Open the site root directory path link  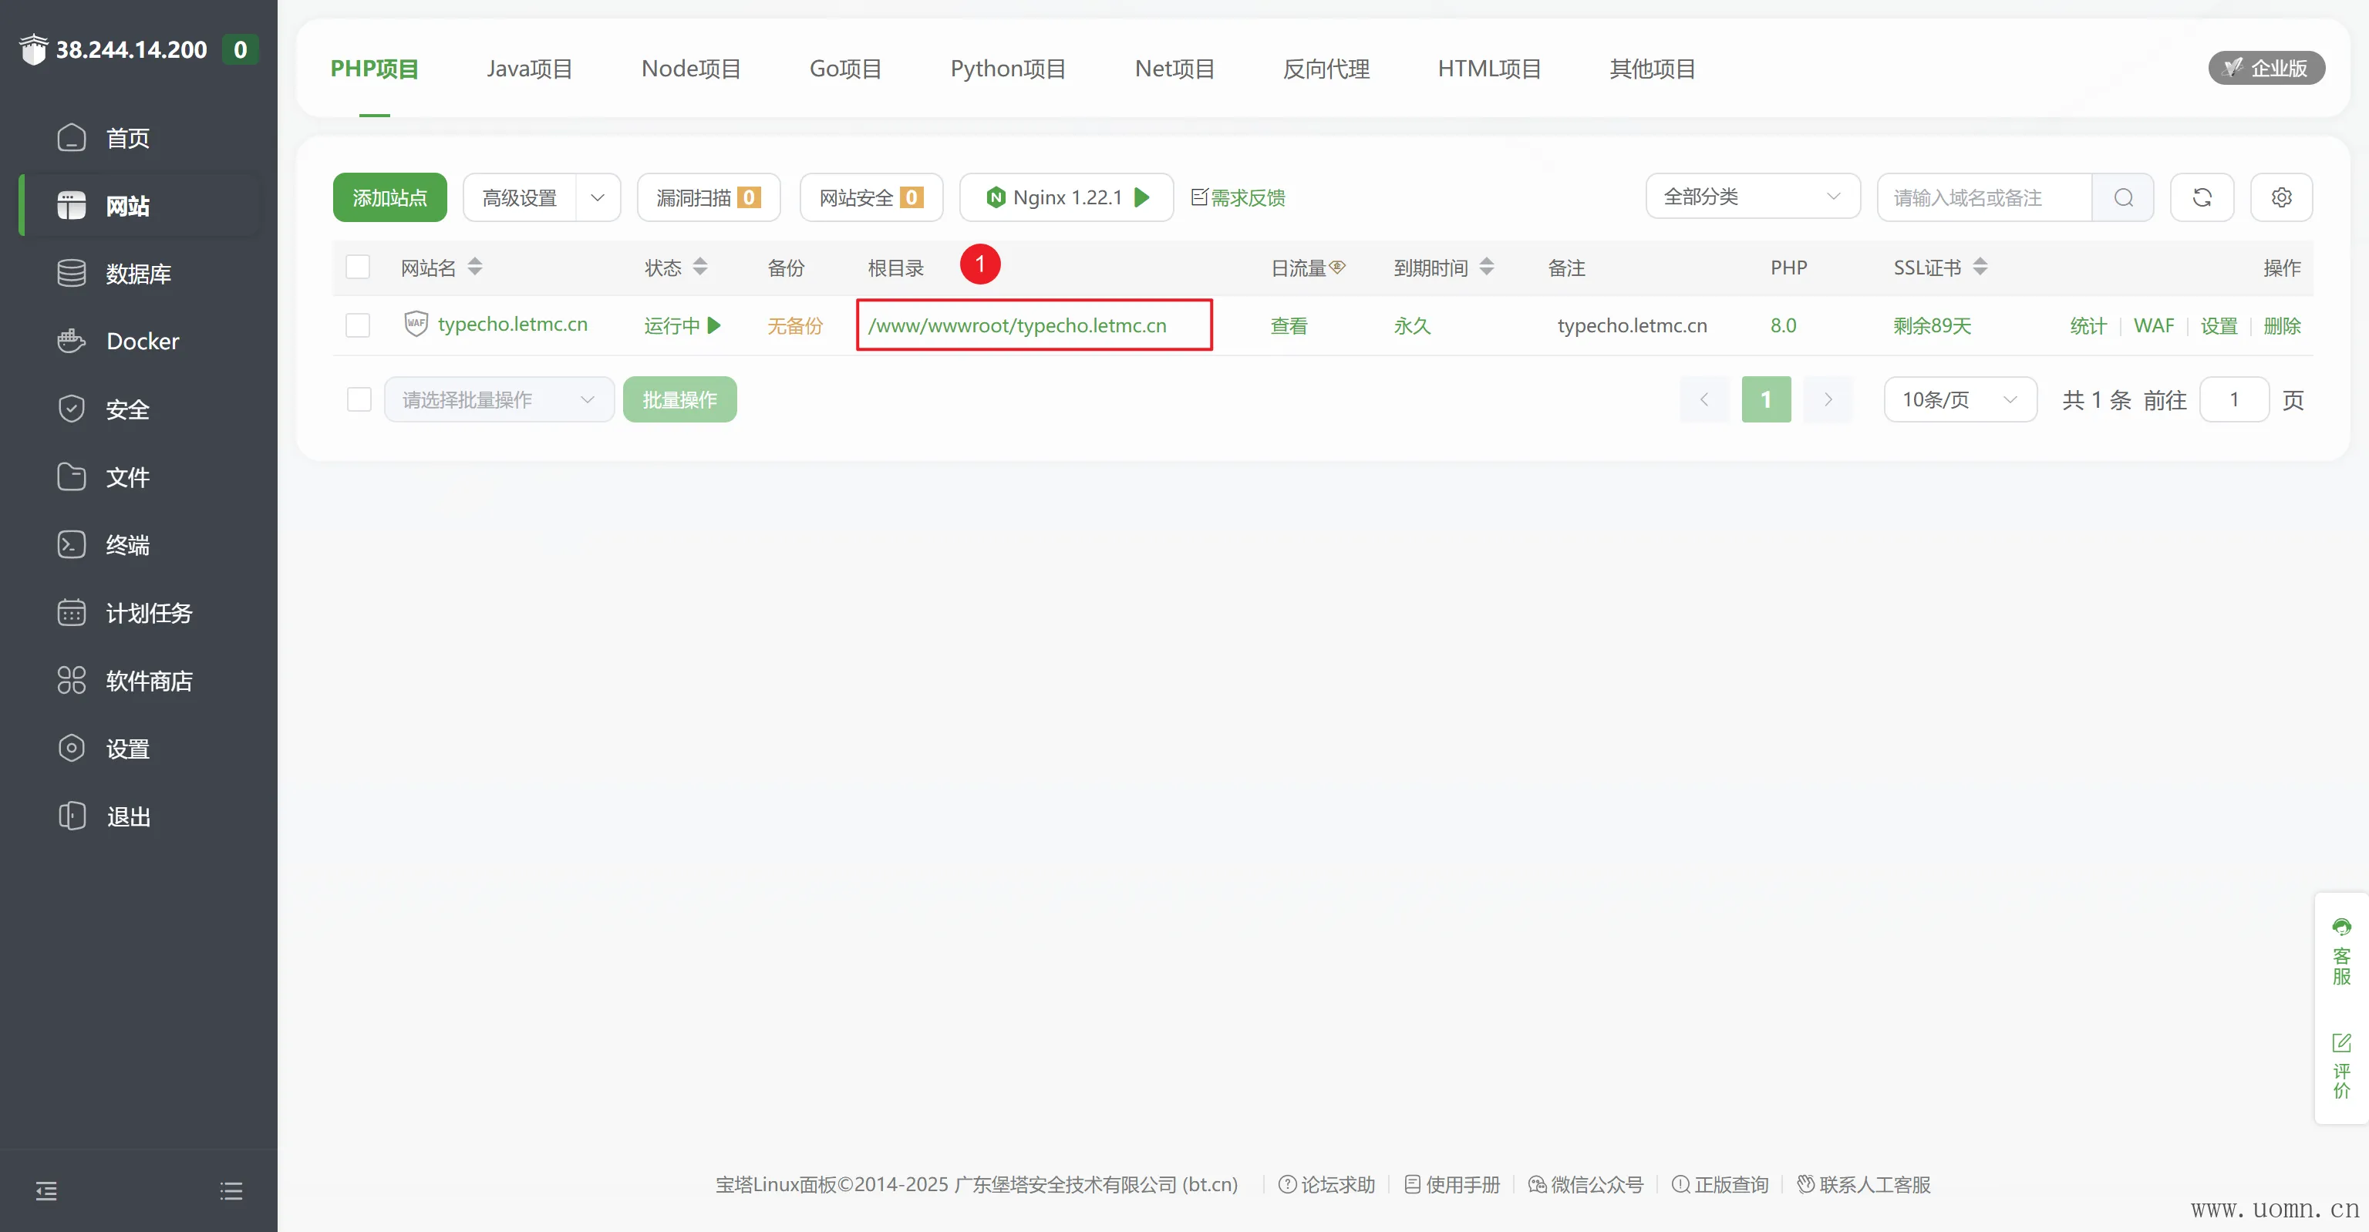click(x=1017, y=325)
